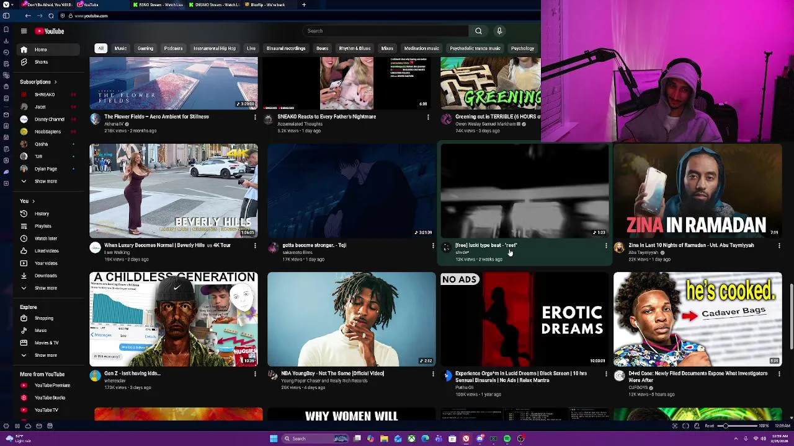
Task: Show more below Downloads
Action: coord(48,288)
